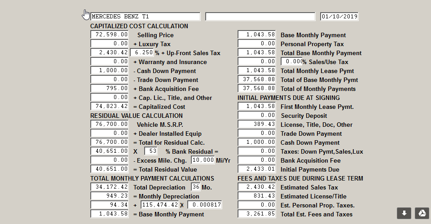The height and width of the screenshot is (224, 431).
Task: Click the Excess Mile. Chg. amount field
Action: 110,160
